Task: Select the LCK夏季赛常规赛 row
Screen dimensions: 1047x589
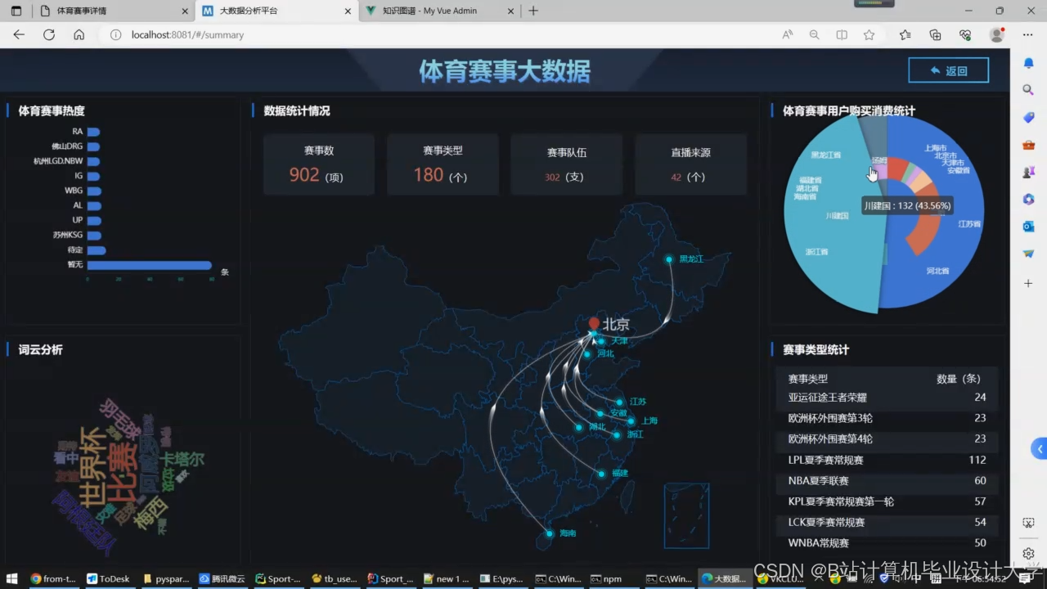Action: click(x=887, y=522)
